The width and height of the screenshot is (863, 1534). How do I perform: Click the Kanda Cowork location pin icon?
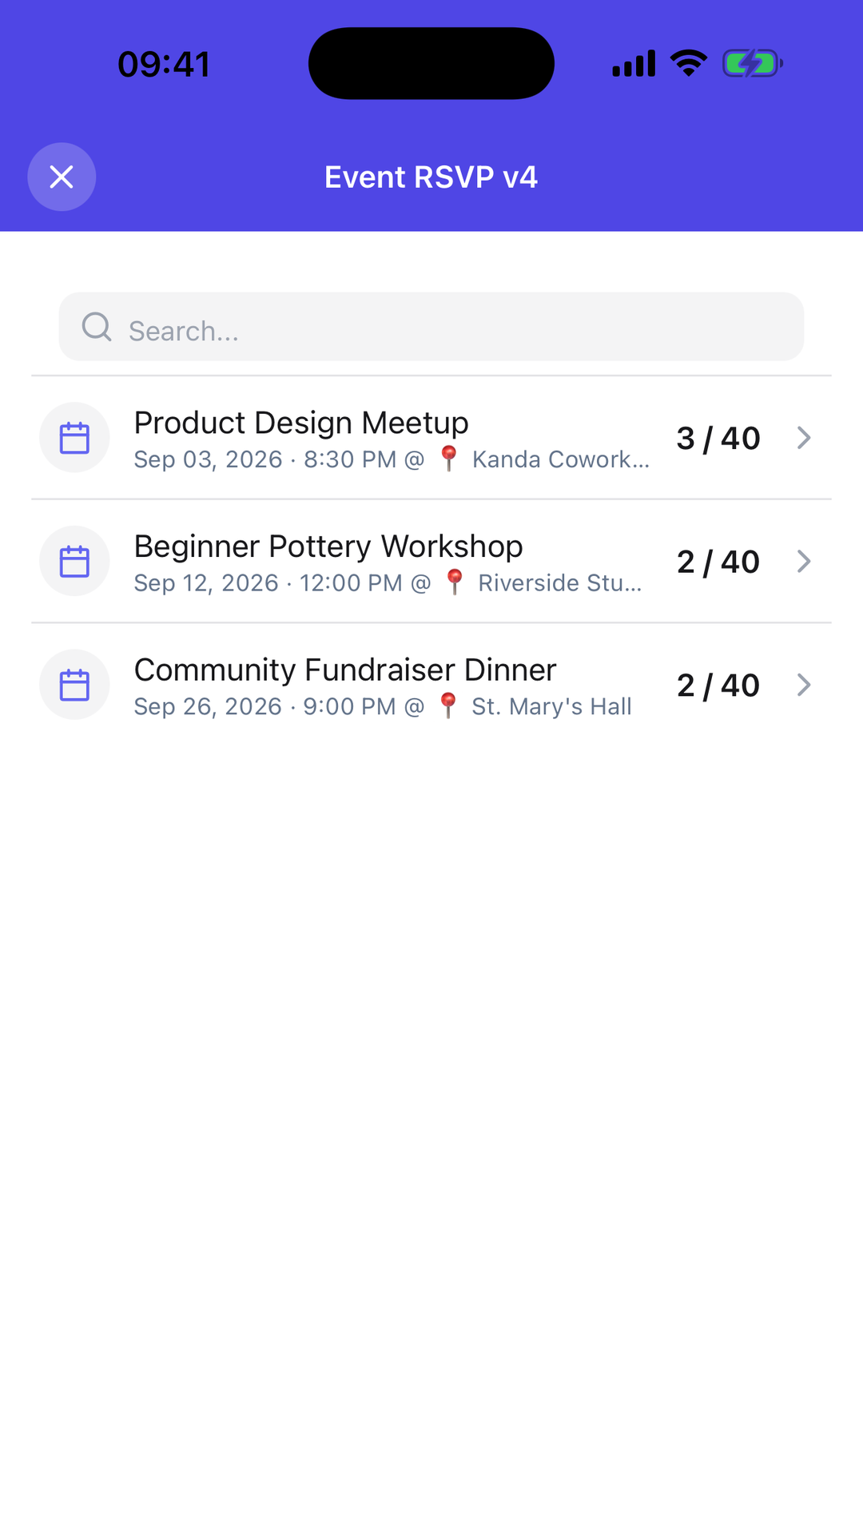(x=449, y=459)
